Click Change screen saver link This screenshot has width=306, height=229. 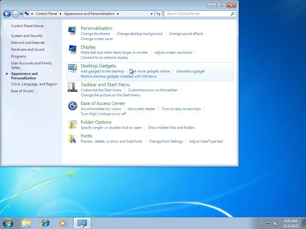point(97,39)
